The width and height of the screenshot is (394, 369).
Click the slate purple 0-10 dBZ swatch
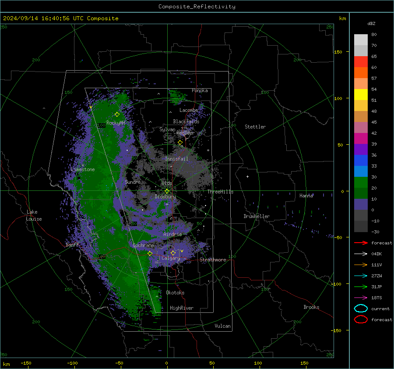[361, 204]
